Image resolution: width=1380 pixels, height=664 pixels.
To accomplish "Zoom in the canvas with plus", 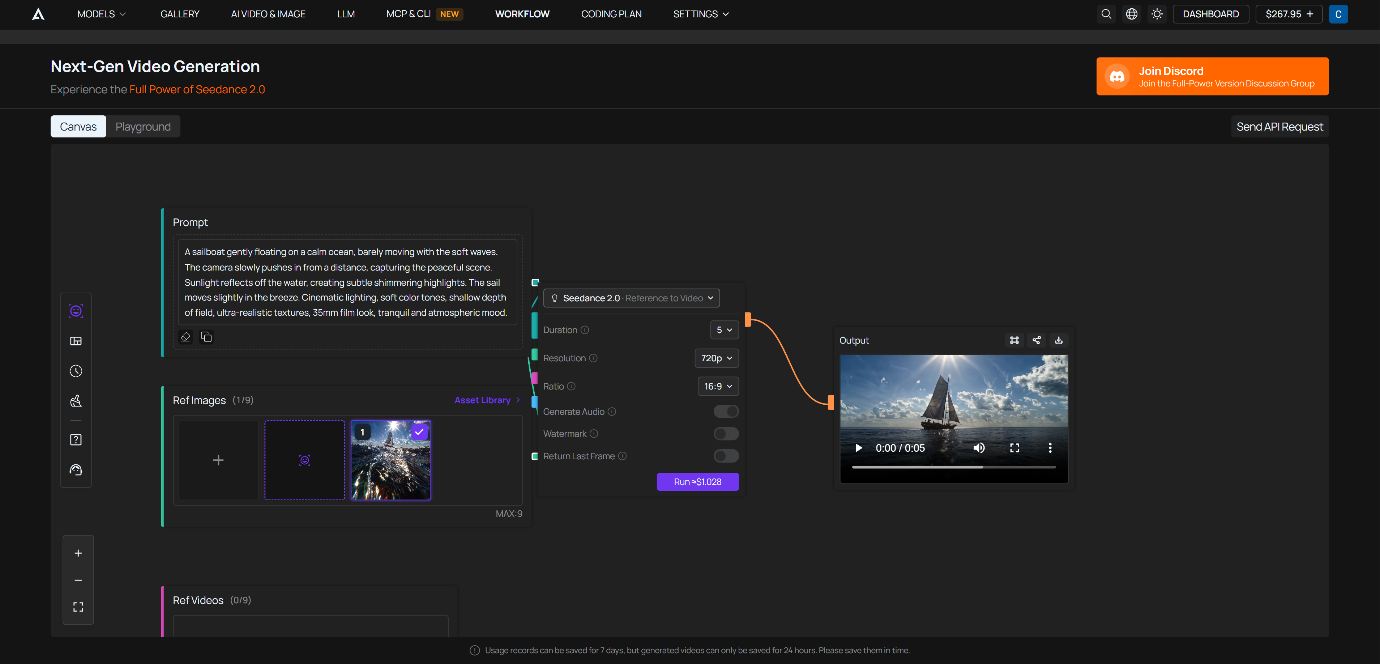I will coord(78,553).
